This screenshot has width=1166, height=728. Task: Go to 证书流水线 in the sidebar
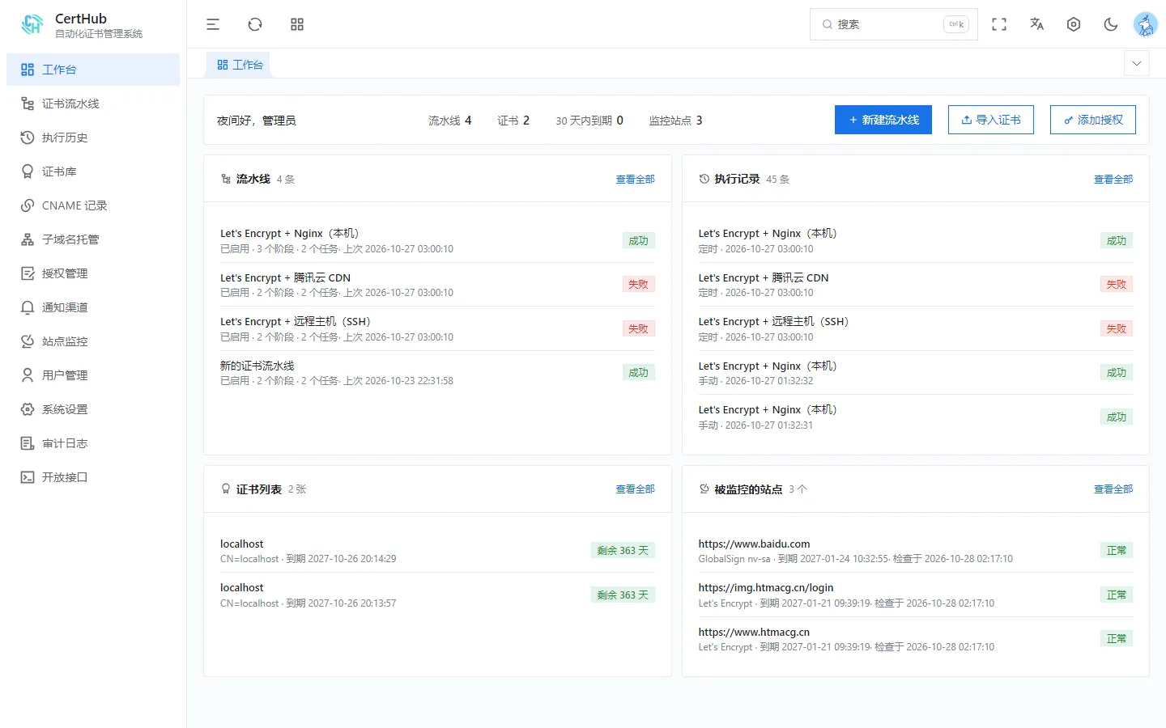pyautogui.click(x=93, y=104)
